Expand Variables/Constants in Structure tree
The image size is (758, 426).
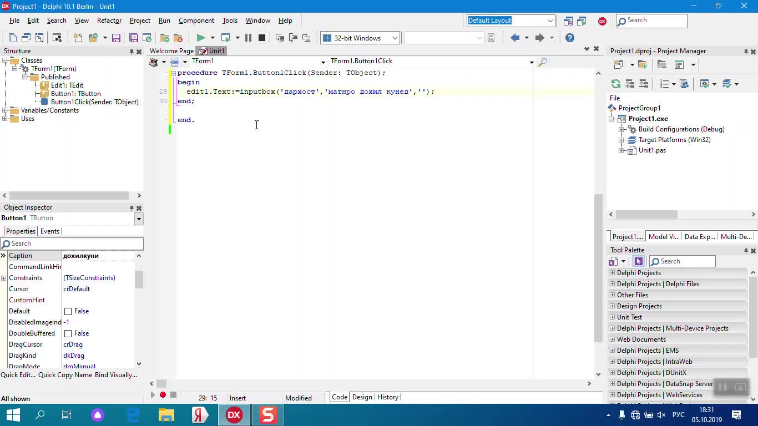click(5, 110)
